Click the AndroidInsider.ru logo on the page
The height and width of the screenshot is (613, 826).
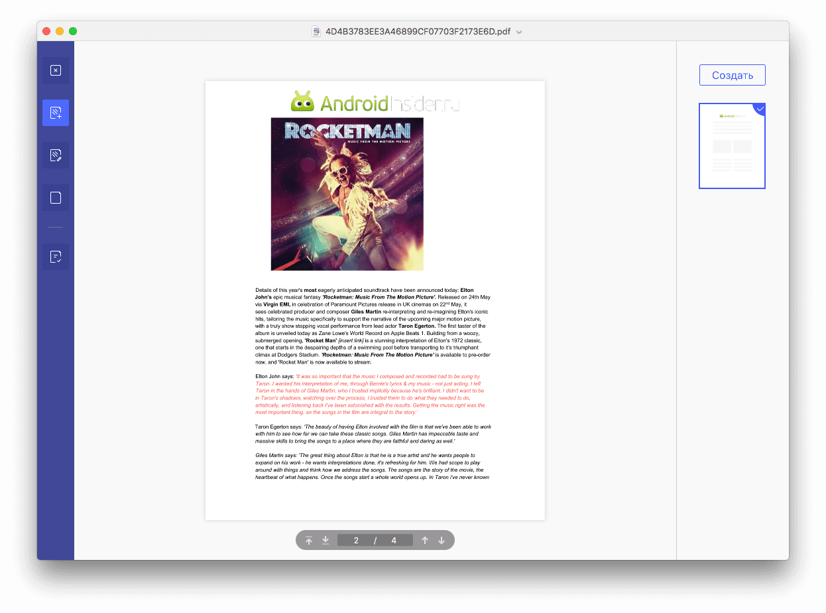point(375,102)
